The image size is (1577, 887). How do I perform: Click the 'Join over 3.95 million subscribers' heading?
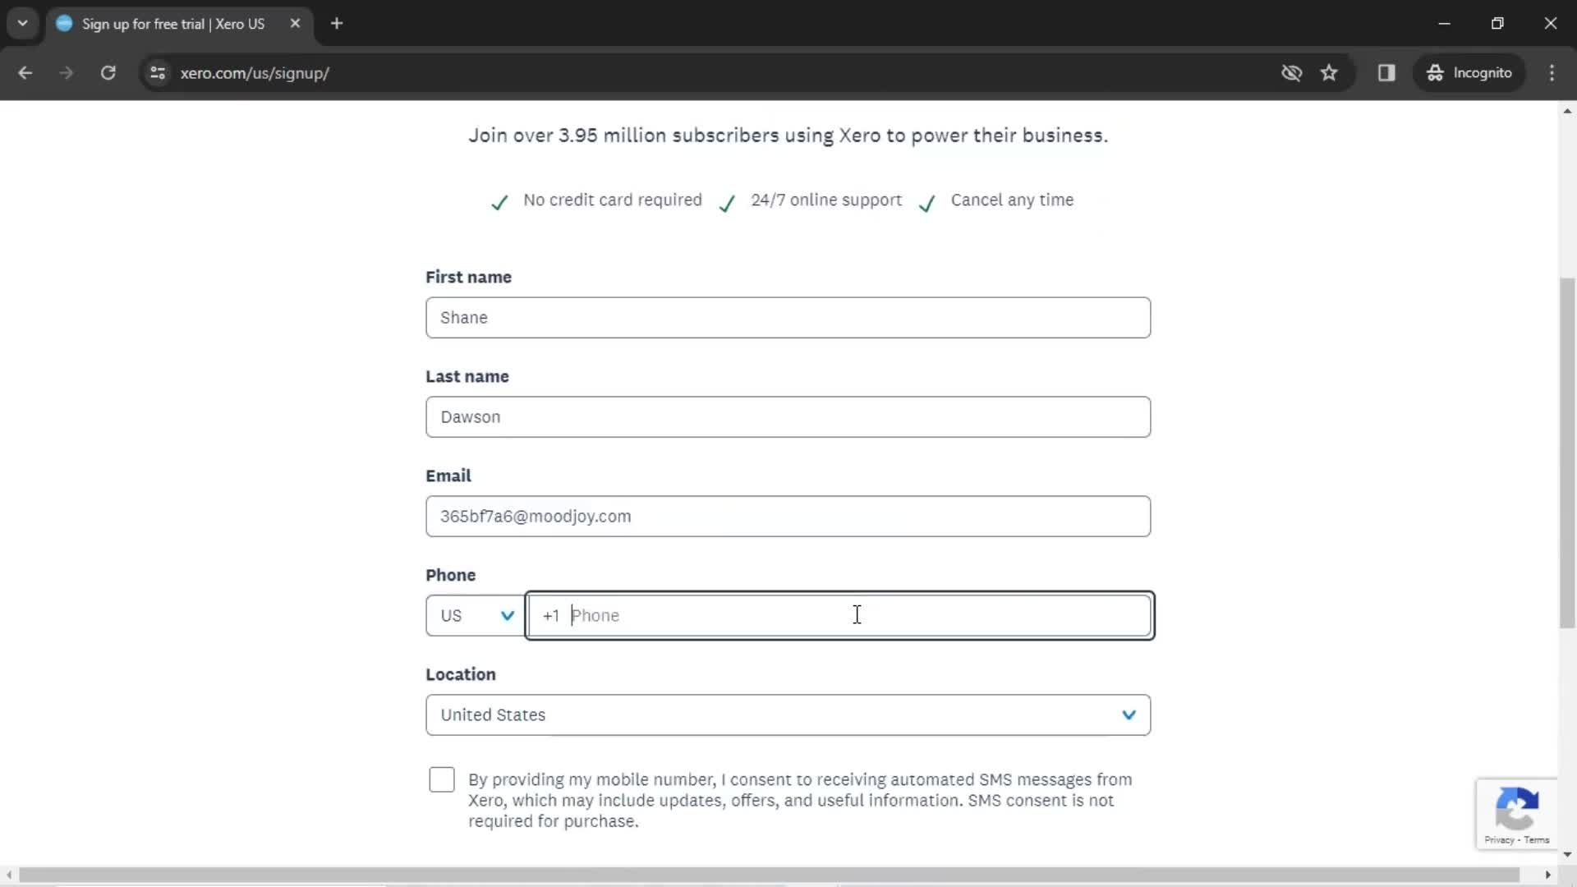(x=788, y=136)
